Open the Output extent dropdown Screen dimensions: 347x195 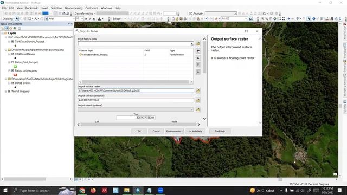pyautogui.click(x=191, y=109)
